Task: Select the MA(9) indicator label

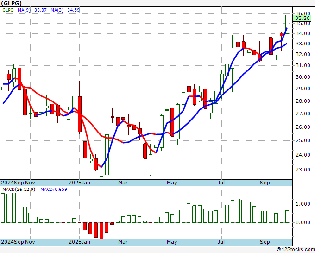Action: coord(24,10)
